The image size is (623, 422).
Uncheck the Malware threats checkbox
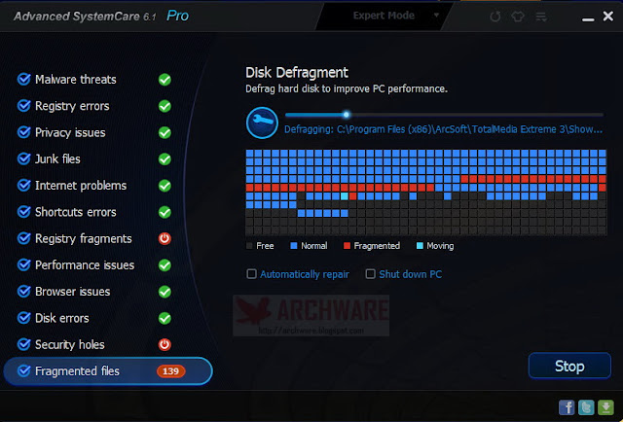click(23, 79)
